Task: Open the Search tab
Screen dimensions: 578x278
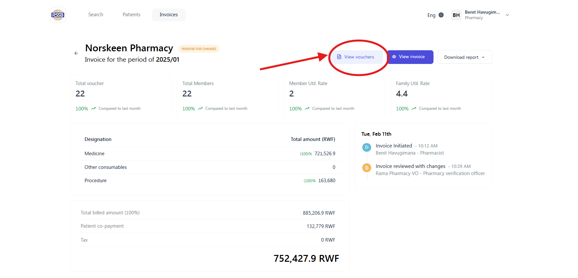Action: [x=95, y=15]
